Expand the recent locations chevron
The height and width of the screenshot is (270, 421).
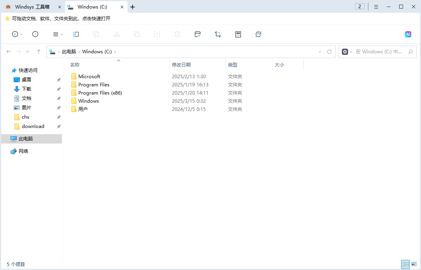click(27, 52)
